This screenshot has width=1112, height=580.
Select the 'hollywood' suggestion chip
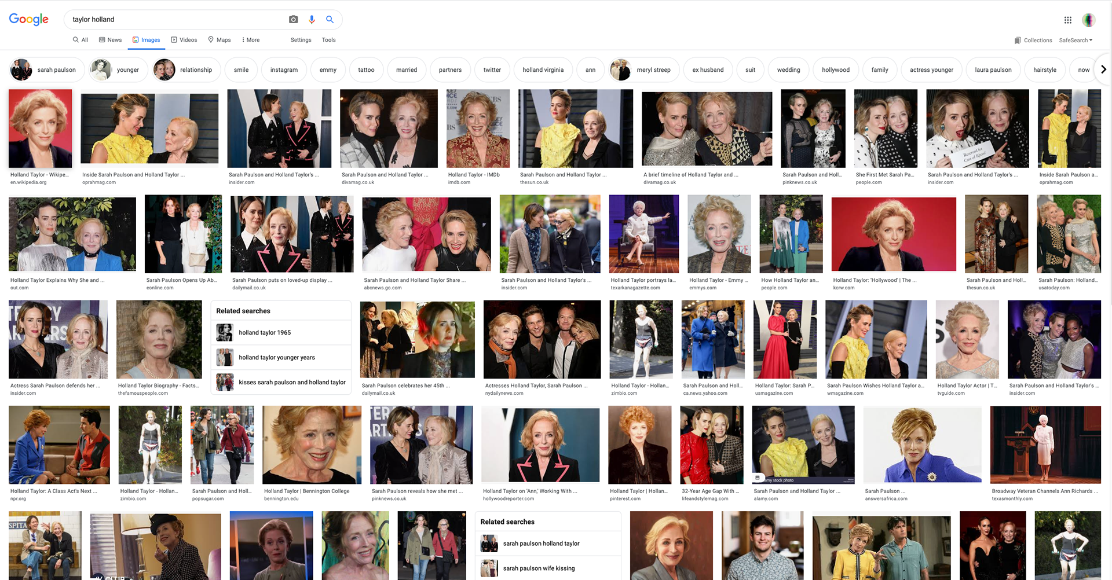[x=835, y=70]
